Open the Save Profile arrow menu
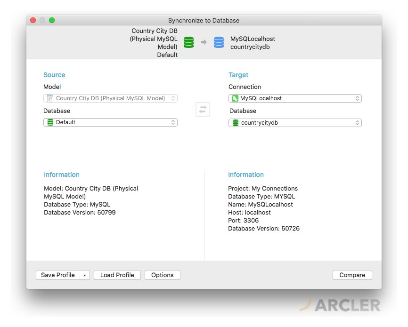Image resolution: width=408 pixels, height=327 pixels. pyautogui.click(x=84, y=275)
